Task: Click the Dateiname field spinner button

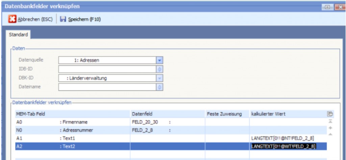Action: 160,87
